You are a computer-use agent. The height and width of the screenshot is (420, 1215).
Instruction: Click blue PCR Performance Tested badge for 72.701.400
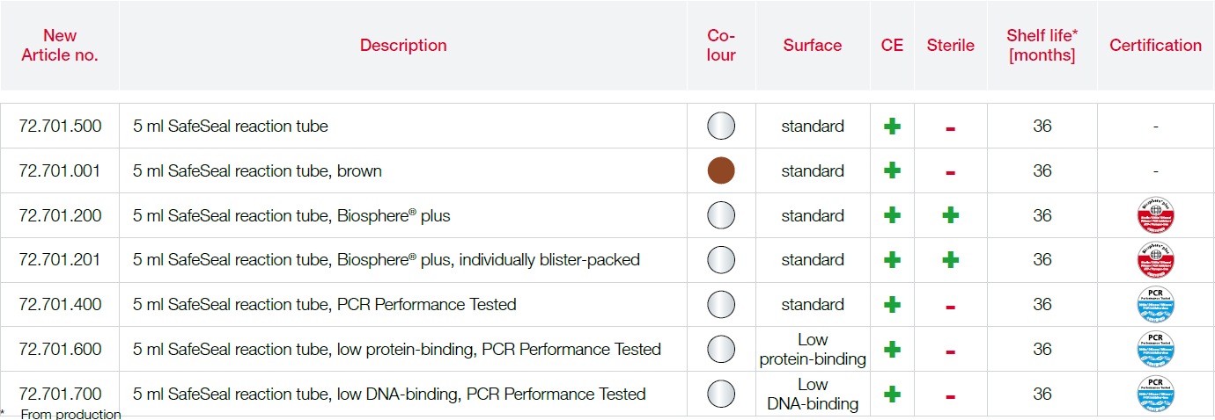[x=1155, y=304]
